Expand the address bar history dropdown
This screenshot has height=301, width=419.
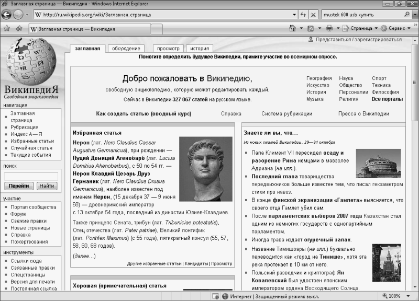294,15
